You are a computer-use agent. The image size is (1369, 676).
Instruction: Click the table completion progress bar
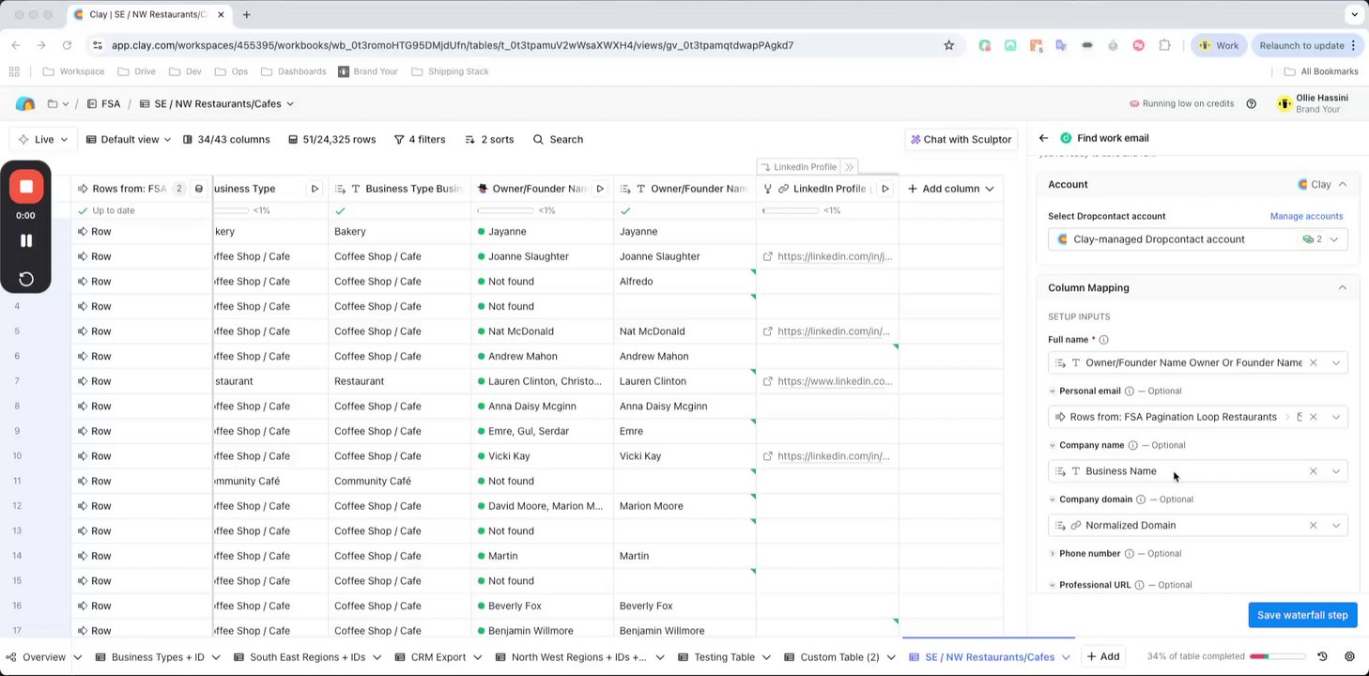(x=1275, y=656)
